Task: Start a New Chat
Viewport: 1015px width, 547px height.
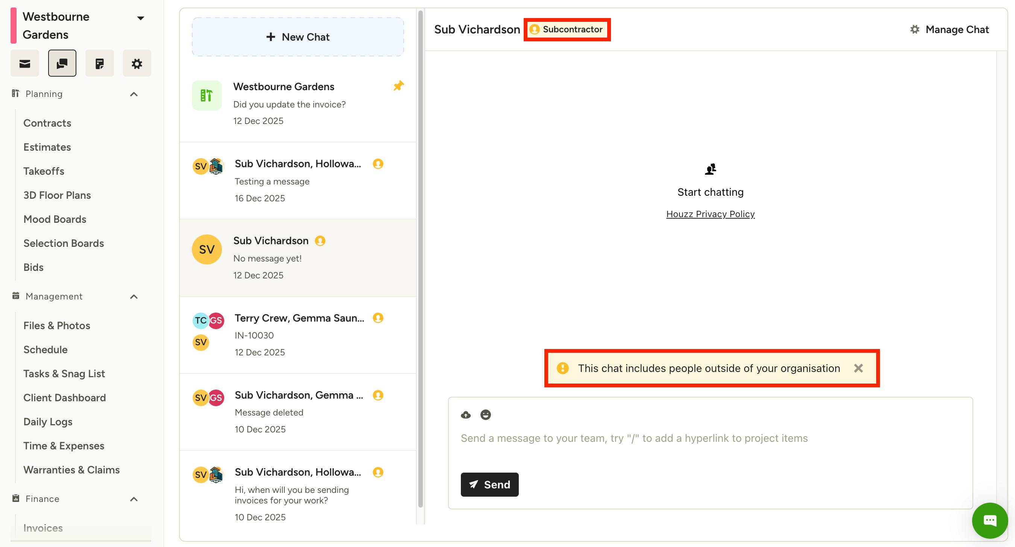Action: (x=298, y=36)
